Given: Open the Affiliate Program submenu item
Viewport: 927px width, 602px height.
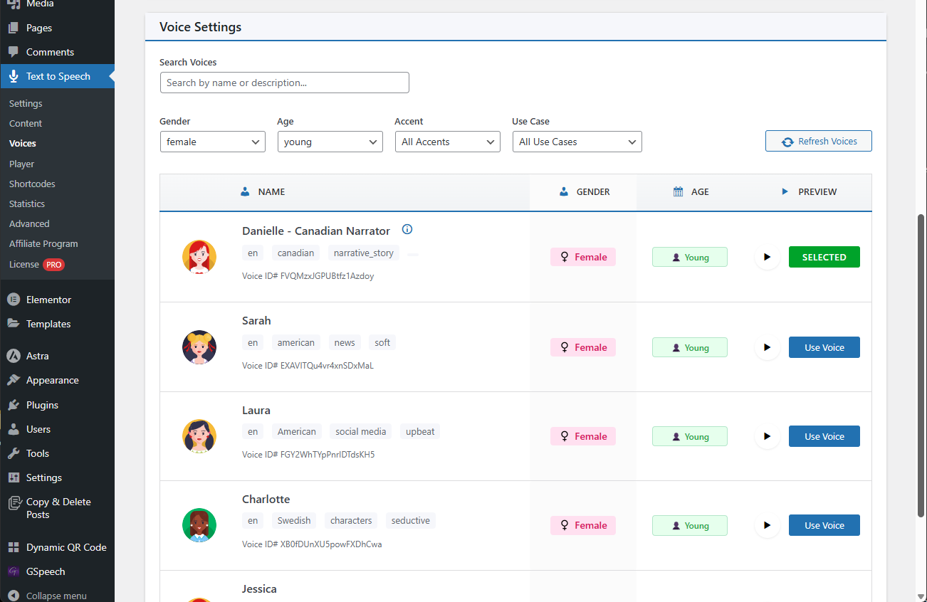Looking at the screenshot, I should [43, 243].
